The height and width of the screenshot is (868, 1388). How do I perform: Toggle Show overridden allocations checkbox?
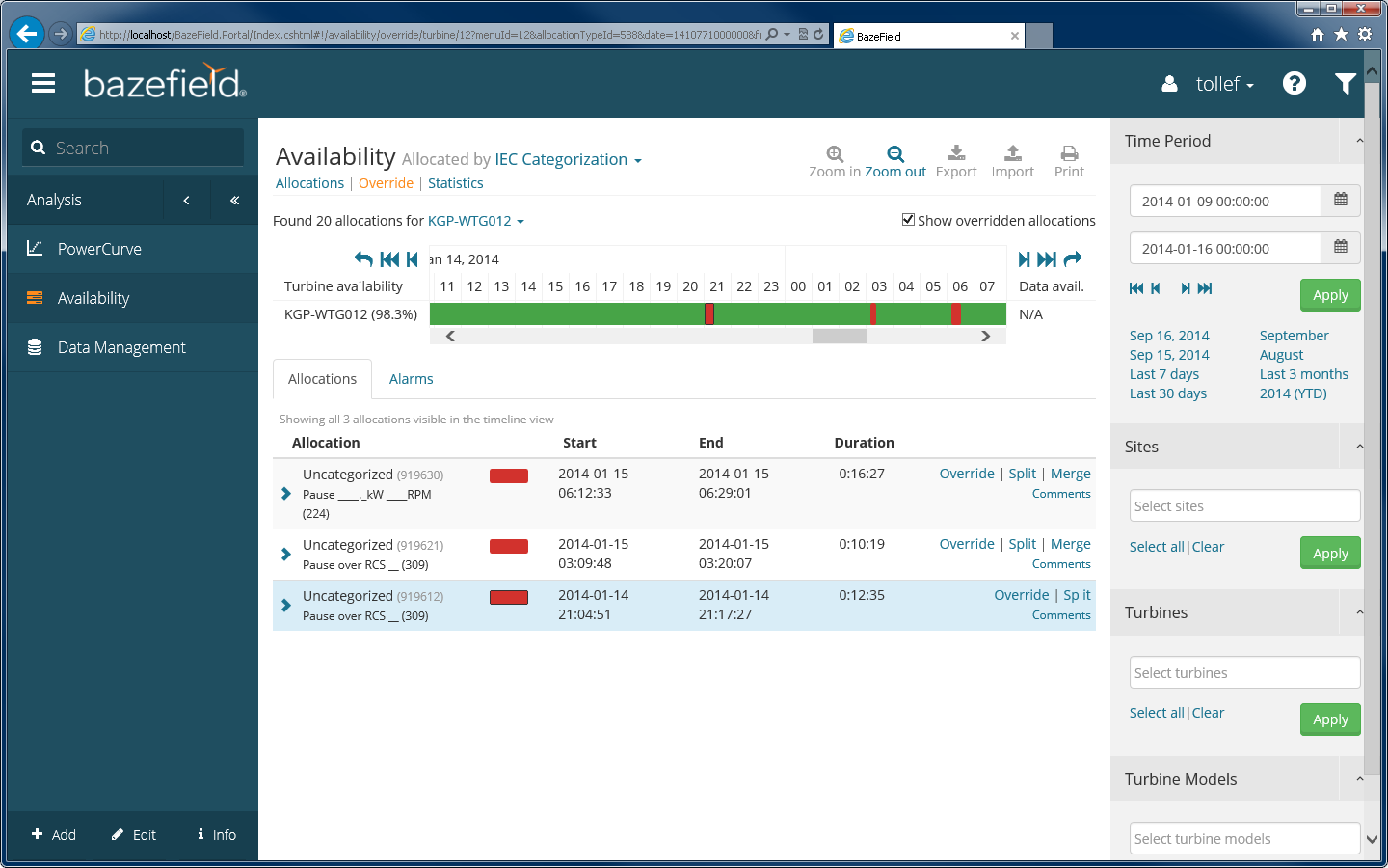tap(908, 220)
